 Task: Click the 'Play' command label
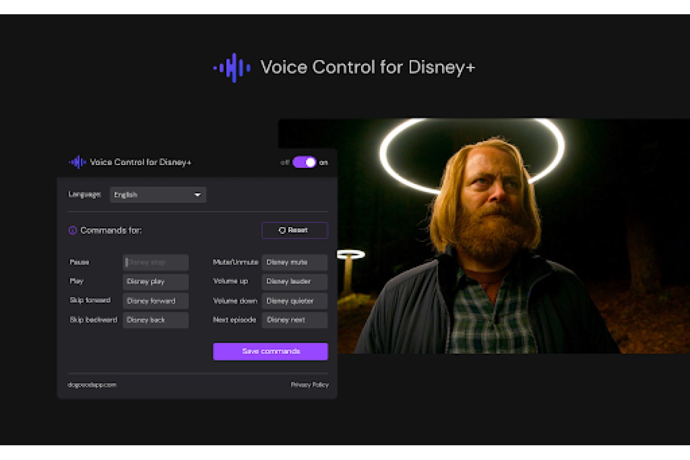tap(76, 281)
